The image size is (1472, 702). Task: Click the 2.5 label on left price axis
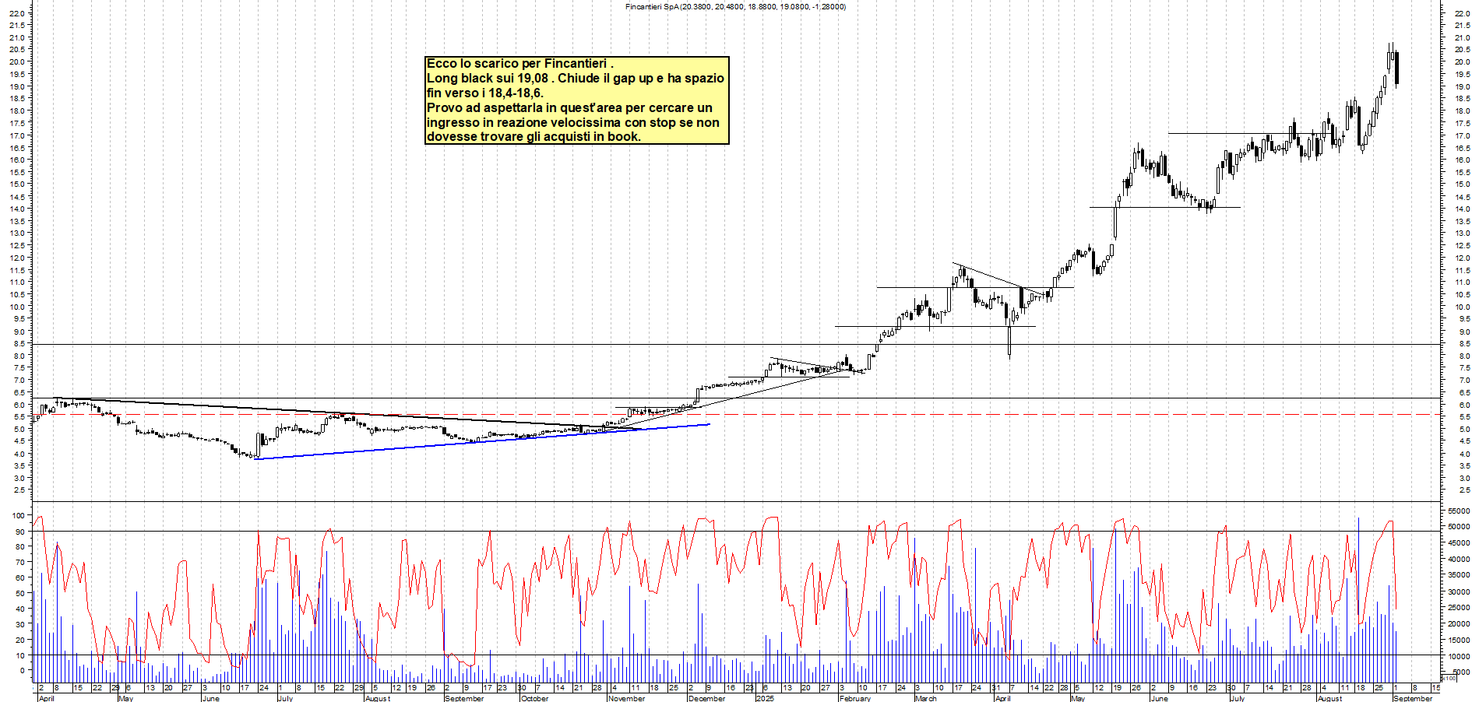[x=19, y=490]
